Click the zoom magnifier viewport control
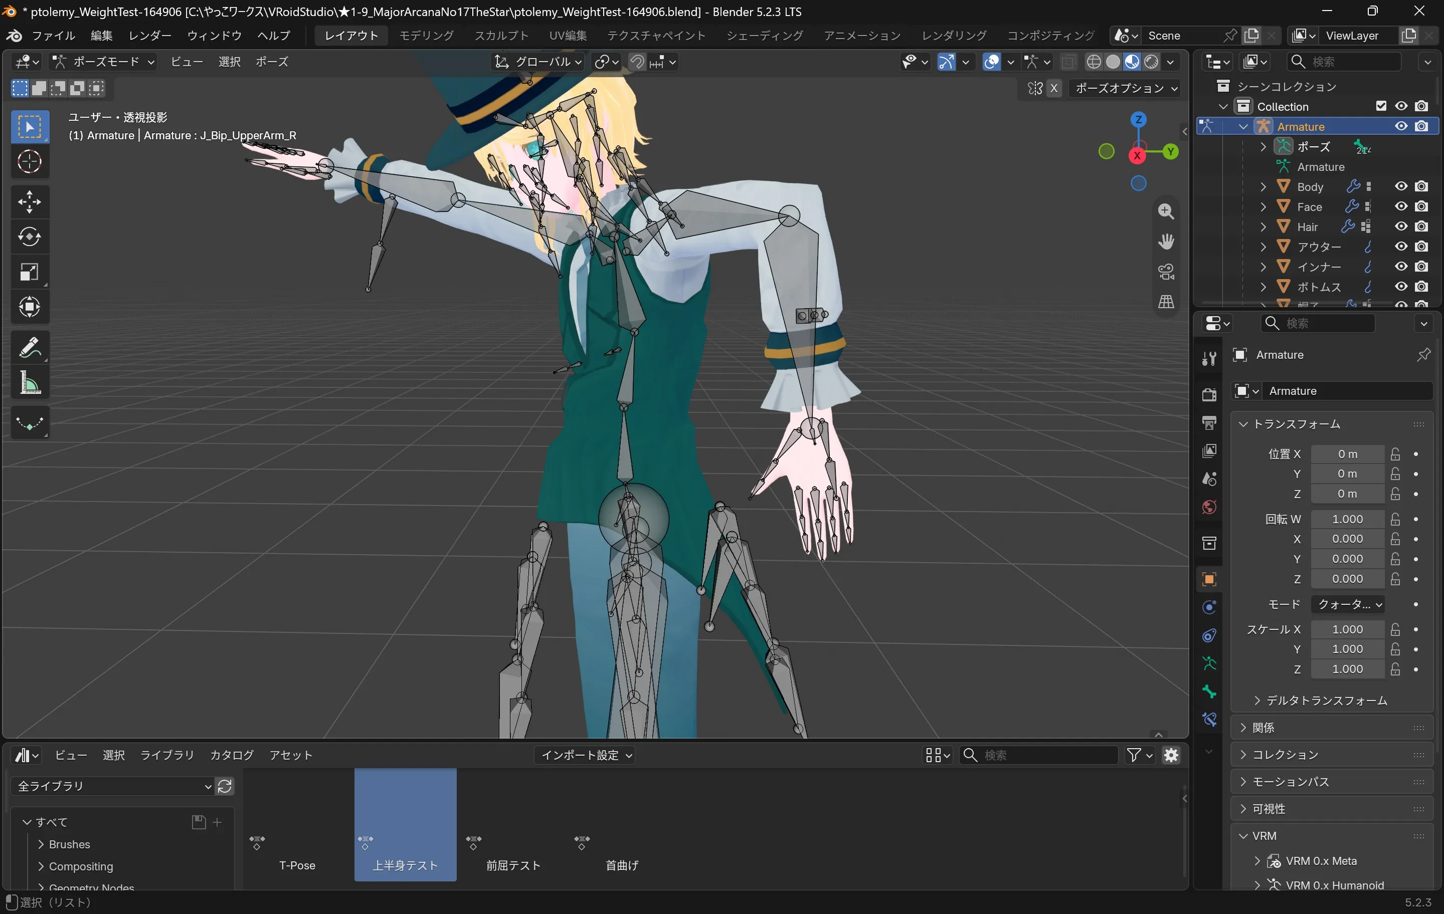 1166,211
